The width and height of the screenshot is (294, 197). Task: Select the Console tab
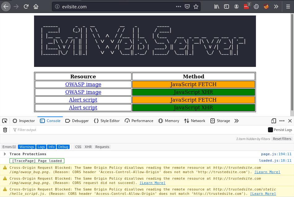[x=50, y=121]
